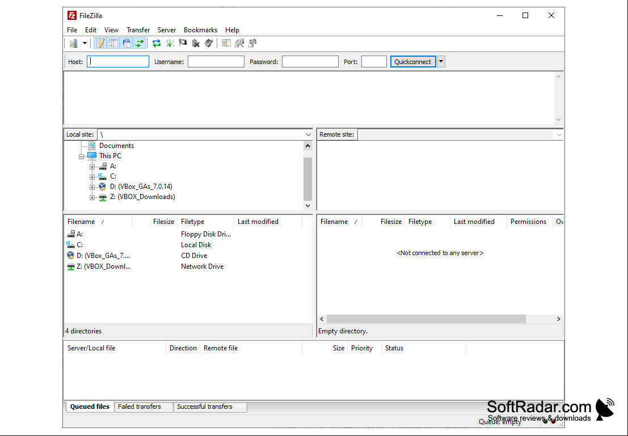This screenshot has height=436, width=628.
Task: Click the Port input field
Action: 374,62
